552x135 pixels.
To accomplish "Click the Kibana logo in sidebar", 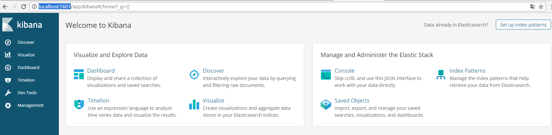I will (22, 25).
